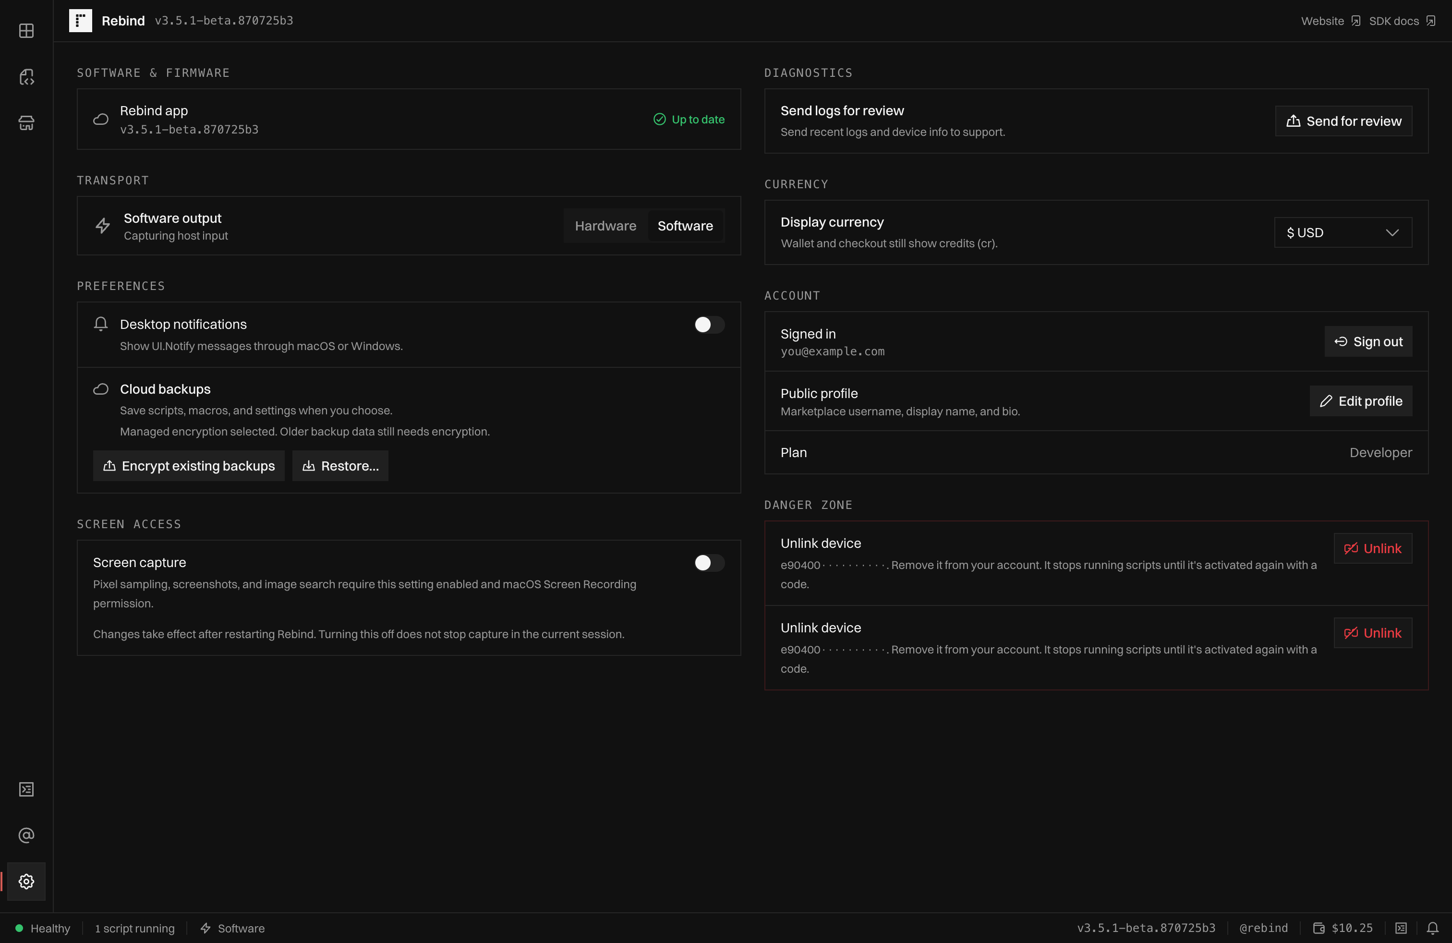This screenshot has height=943, width=1452.
Task: Click the terminal icon in status bar
Action: (x=1401, y=928)
